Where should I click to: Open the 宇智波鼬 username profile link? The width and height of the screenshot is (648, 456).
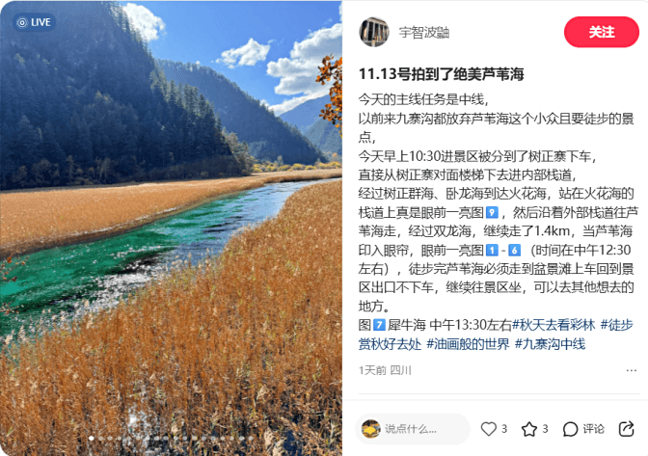pos(424,32)
